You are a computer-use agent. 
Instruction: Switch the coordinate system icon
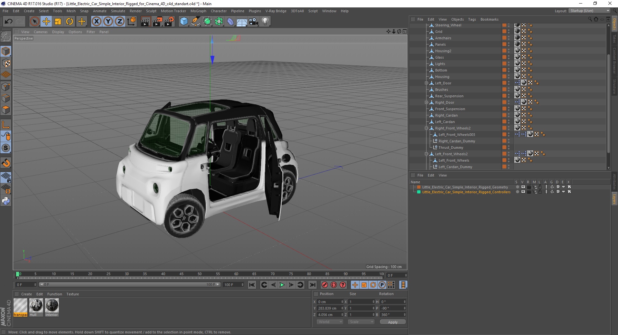tap(131, 22)
